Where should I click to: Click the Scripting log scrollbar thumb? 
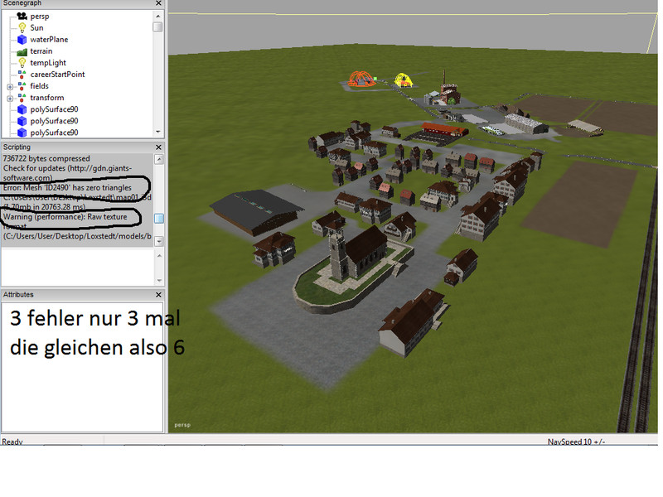pos(158,218)
